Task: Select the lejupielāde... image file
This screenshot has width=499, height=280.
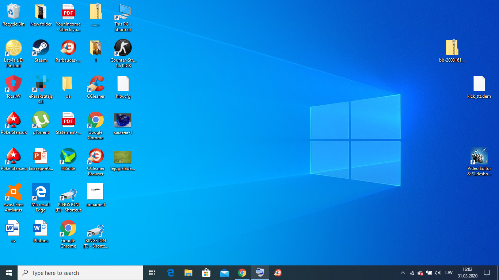Action: (123, 160)
